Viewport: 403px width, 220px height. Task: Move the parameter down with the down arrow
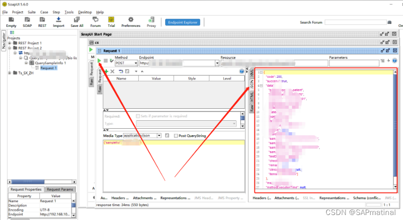tap(136, 71)
